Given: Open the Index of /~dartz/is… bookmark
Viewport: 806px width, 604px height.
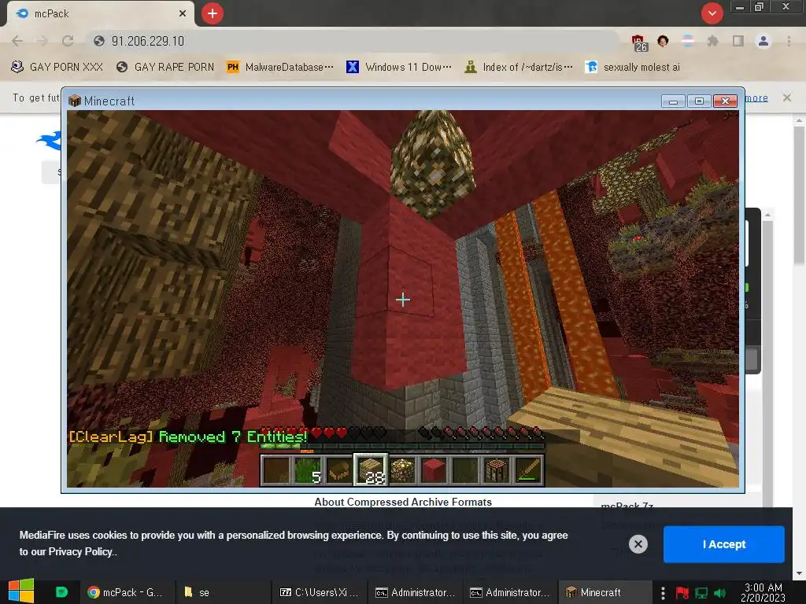Looking at the screenshot, I should pos(519,68).
